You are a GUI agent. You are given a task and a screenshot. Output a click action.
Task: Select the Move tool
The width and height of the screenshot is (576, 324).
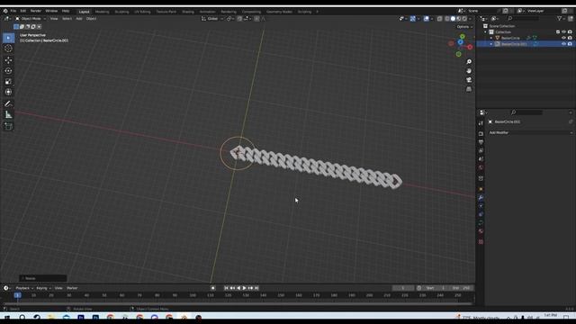(8, 60)
